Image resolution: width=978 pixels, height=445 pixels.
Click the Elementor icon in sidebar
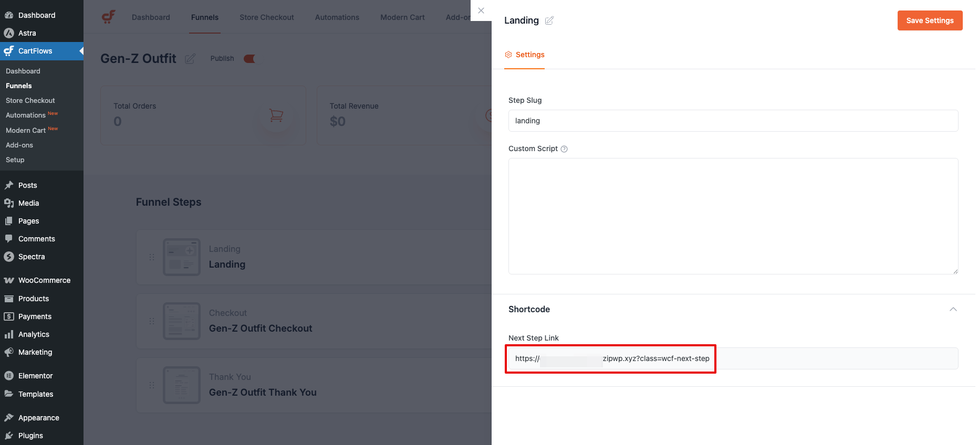(x=9, y=376)
